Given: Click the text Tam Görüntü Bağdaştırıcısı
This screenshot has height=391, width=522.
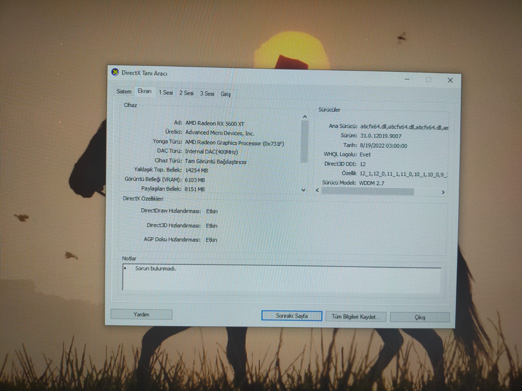Looking at the screenshot, I should click(215, 161).
